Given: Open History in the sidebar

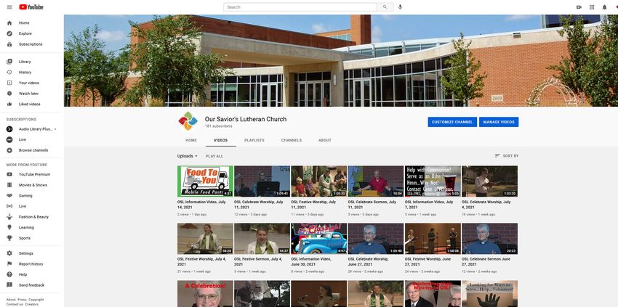Looking at the screenshot, I should click(x=25, y=72).
